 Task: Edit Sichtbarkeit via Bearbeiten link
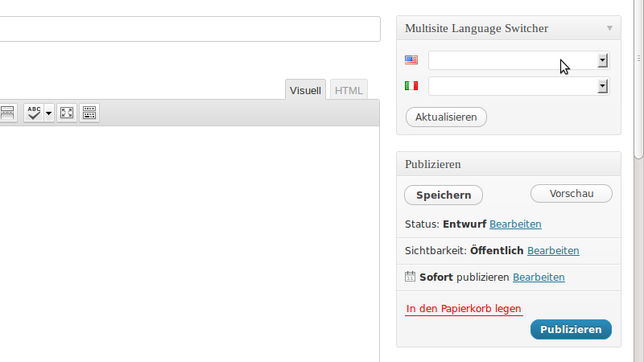click(x=553, y=250)
